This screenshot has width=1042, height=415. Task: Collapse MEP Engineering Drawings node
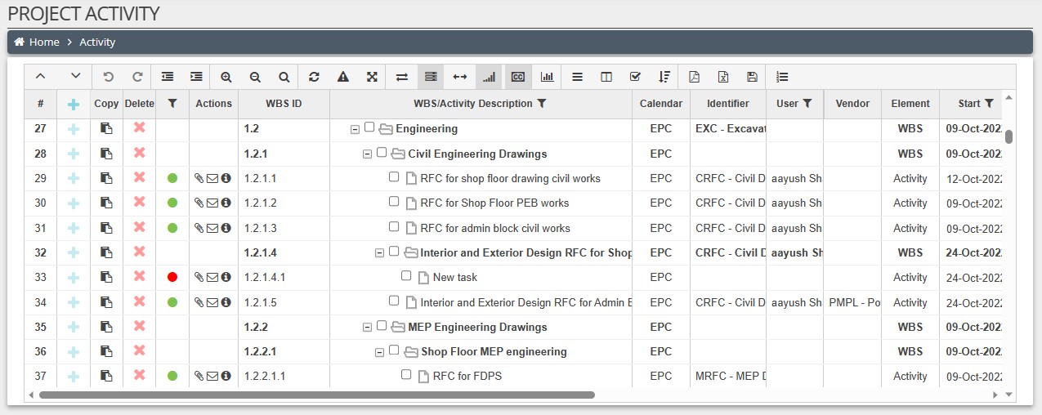click(x=366, y=328)
